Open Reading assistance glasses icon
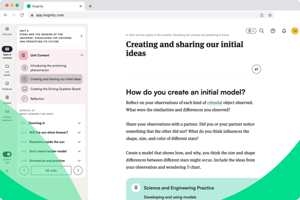 7,111
